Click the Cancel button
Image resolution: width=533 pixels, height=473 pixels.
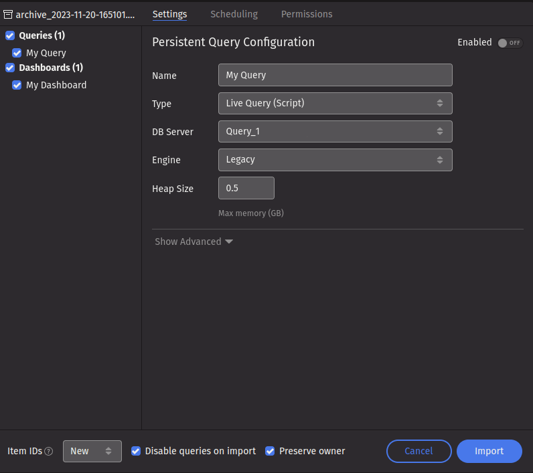418,451
